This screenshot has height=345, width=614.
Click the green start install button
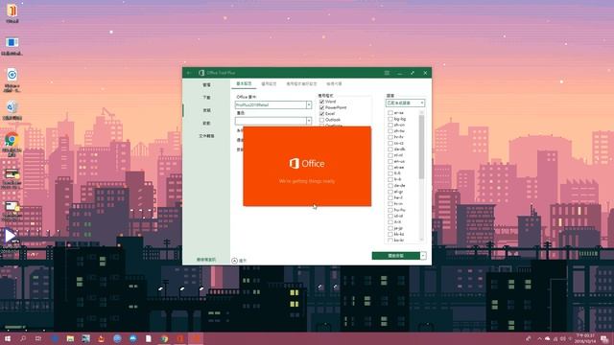tap(395, 256)
